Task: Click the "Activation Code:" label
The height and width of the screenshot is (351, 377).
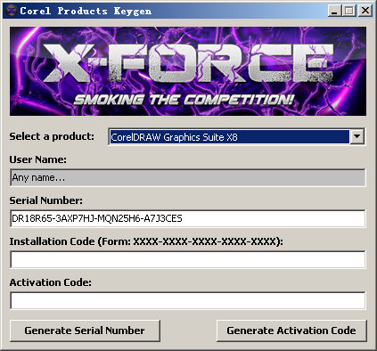Action: click(x=51, y=282)
